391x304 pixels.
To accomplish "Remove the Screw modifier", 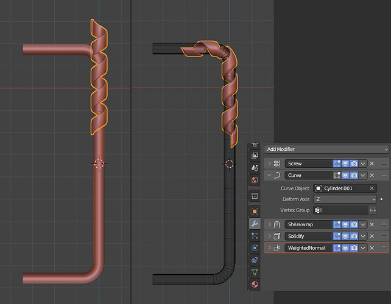I will point(372,164).
